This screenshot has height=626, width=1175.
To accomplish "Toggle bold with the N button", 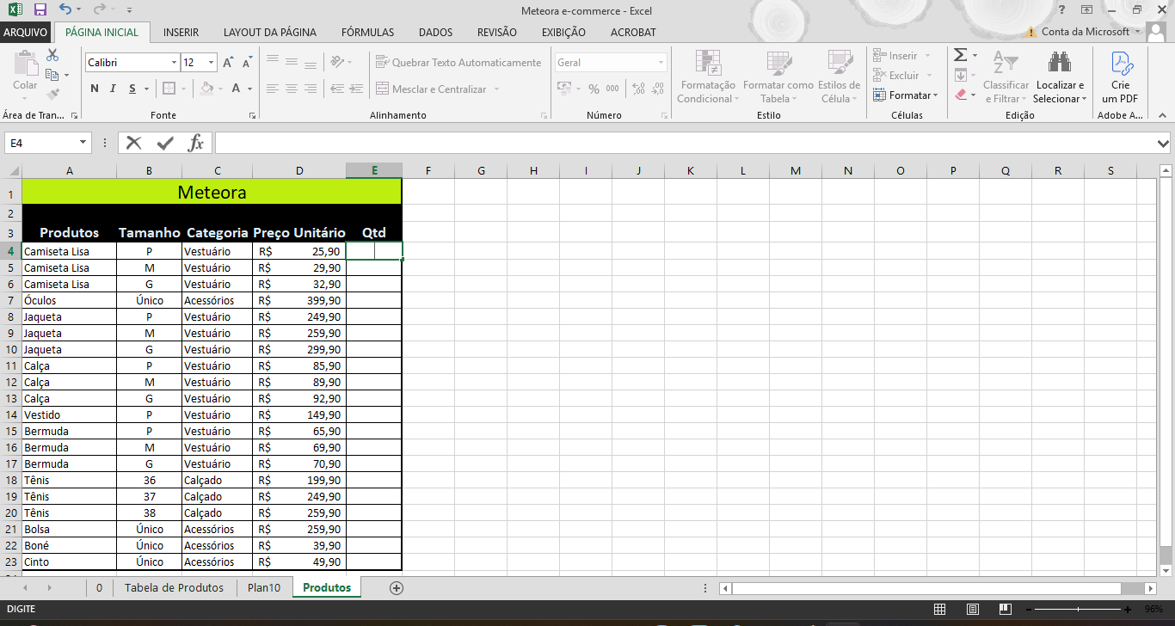I will click(95, 89).
